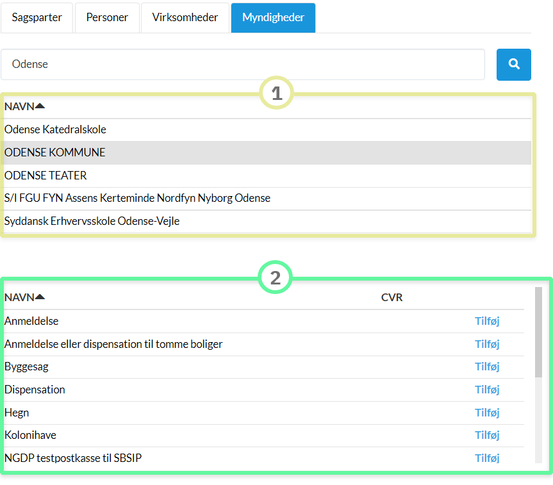
Task: Add NGDP testpostkasse til SBSIP
Action: [486, 458]
